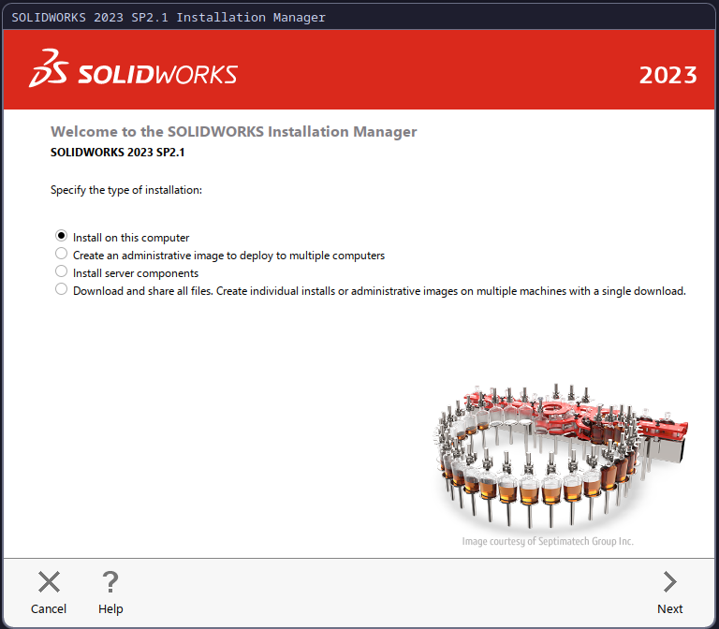Click the Septimatech bottling machine image

click(560, 456)
